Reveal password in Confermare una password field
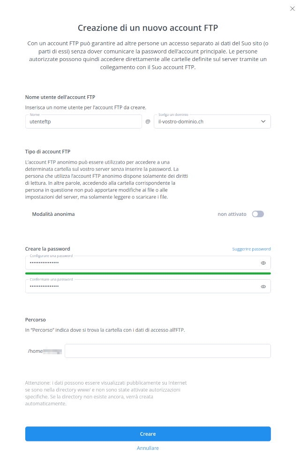The height and width of the screenshot is (456, 300). point(263,287)
